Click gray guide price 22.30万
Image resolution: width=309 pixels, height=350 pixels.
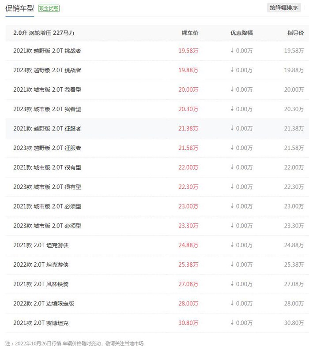(x=294, y=187)
